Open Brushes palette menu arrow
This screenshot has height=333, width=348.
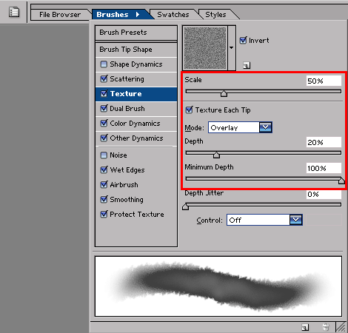click(138, 15)
